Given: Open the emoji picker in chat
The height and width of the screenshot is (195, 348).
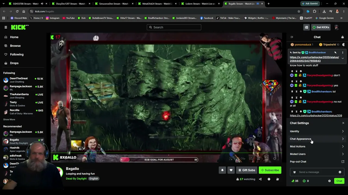Looking at the screenshot, I should point(340,172).
